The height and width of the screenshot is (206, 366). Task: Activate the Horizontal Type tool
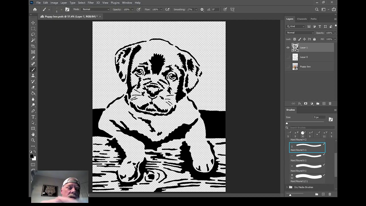point(33,117)
